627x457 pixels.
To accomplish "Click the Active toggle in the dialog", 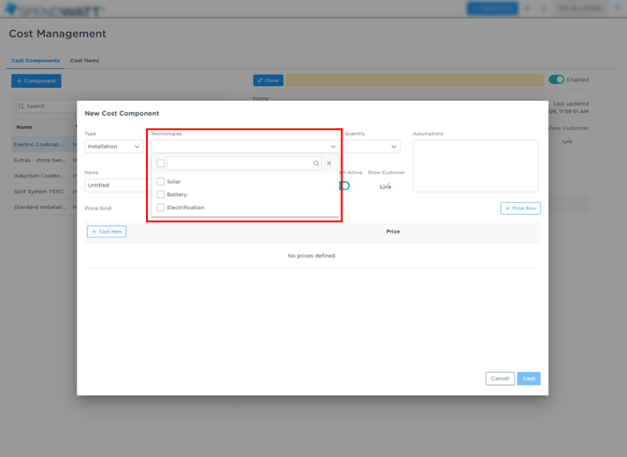I will [x=345, y=186].
